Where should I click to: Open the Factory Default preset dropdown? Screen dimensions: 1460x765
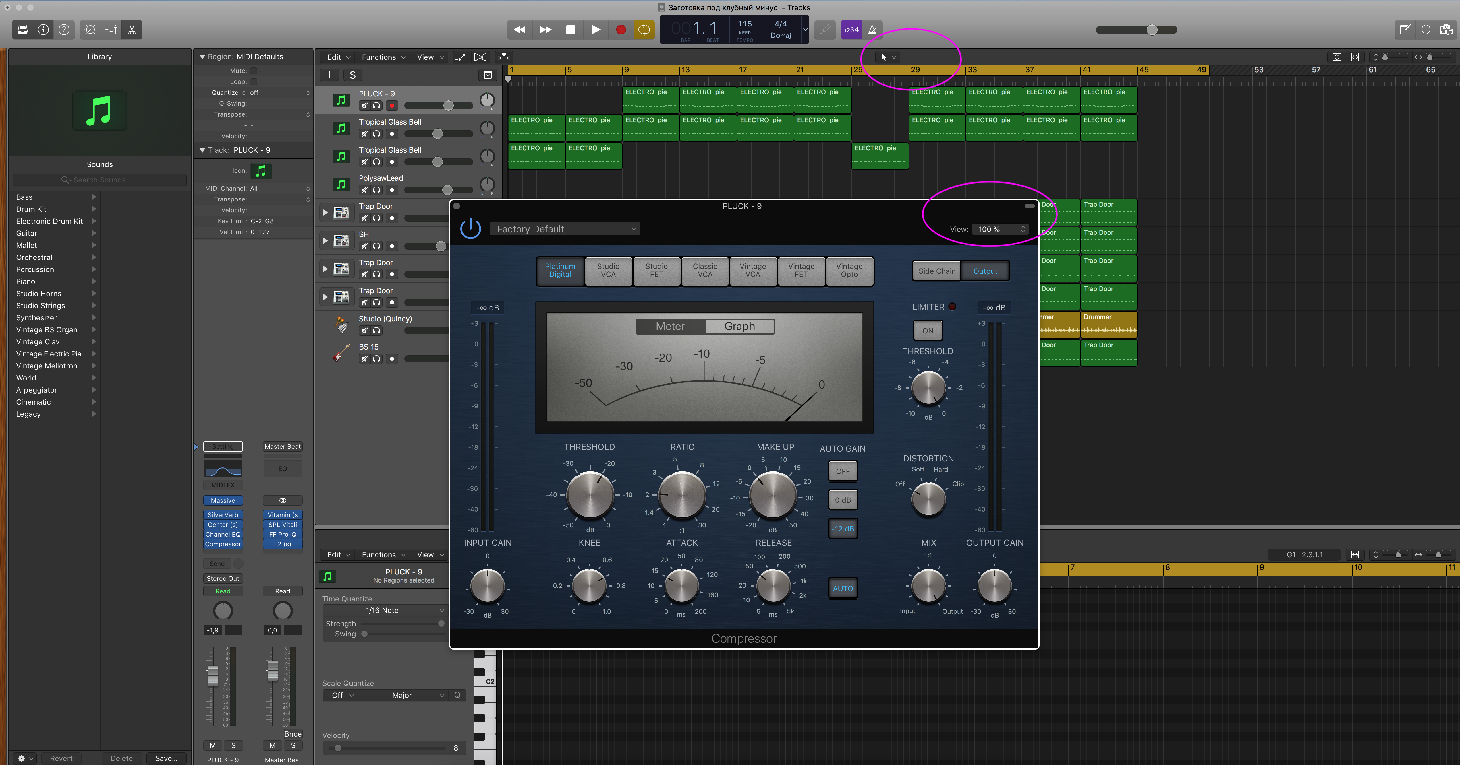pos(565,229)
